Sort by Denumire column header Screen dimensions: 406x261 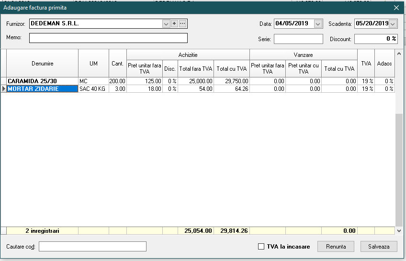click(x=42, y=63)
